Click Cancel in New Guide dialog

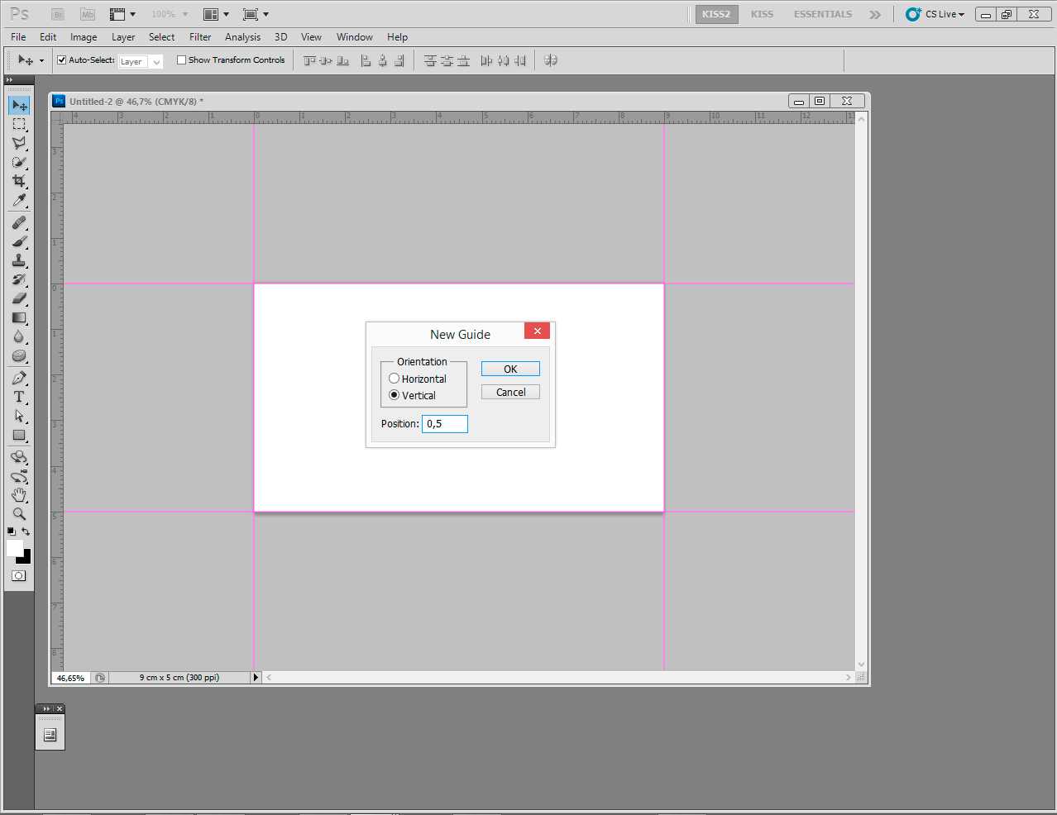point(510,392)
